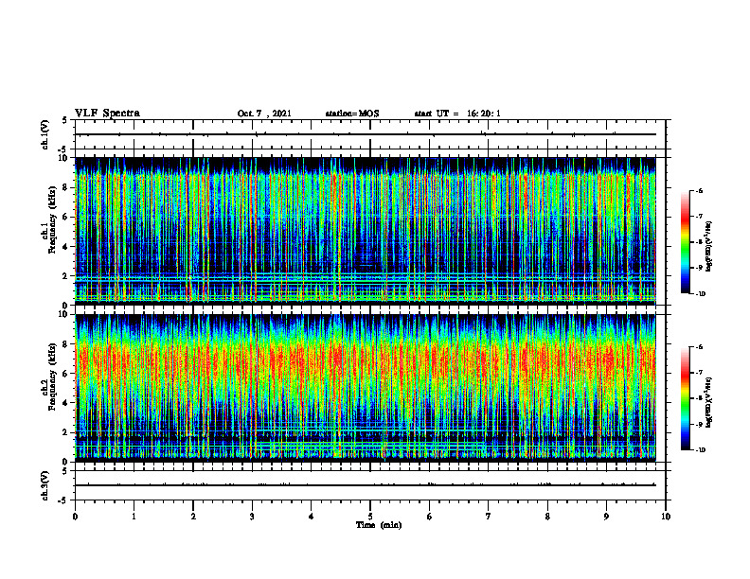The height and width of the screenshot is (579, 750).
Task: Click the ch.3 voltage waveform trace
Action: [365, 485]
